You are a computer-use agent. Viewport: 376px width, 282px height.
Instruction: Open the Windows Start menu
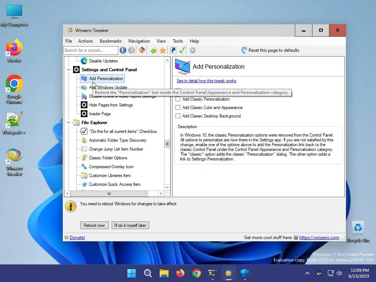(x=132, y=273)
